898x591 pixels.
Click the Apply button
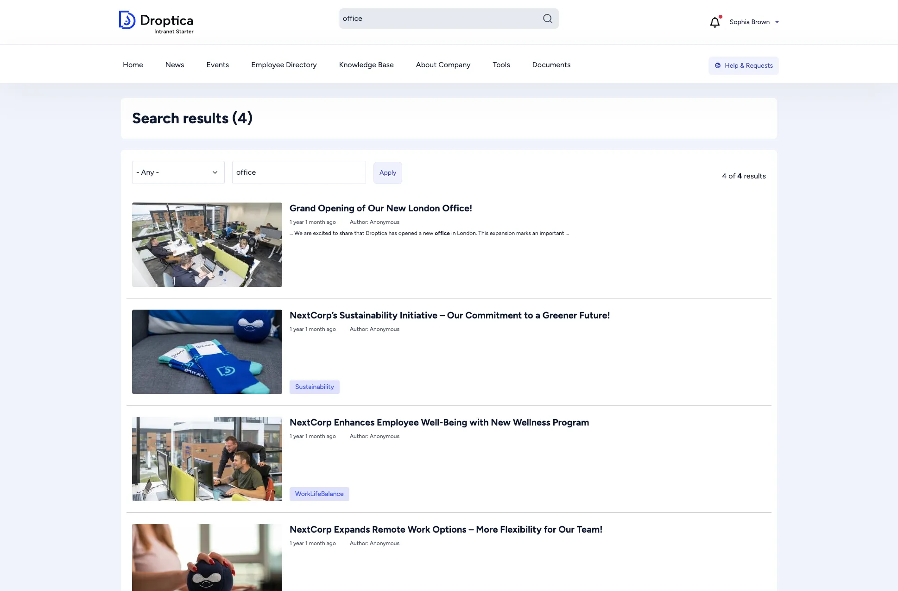(x=388, y=173)
